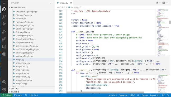Open ImageDraw2.py file
This screenshot has height=97, width=171.
click(23, 77)
